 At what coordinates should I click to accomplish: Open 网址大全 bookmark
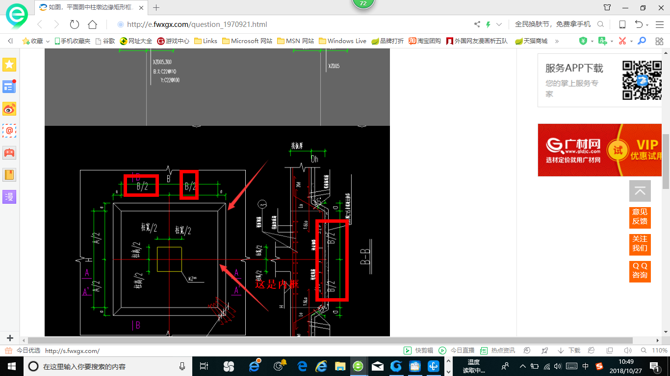coord(136,41)
